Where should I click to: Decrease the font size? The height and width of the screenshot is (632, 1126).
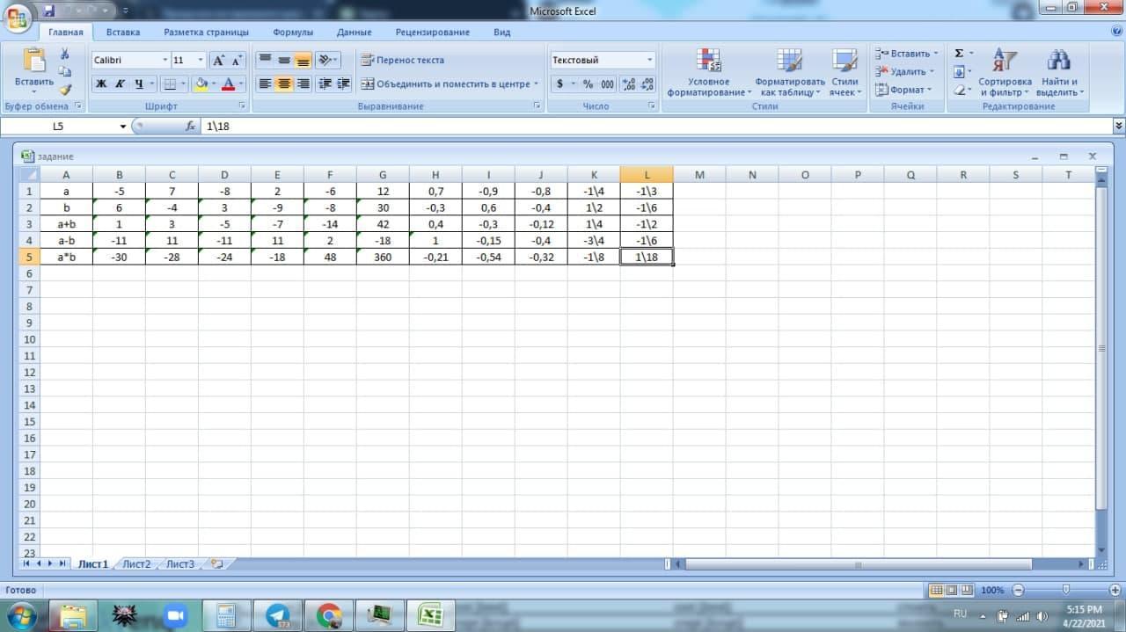(x=237, y=61)
